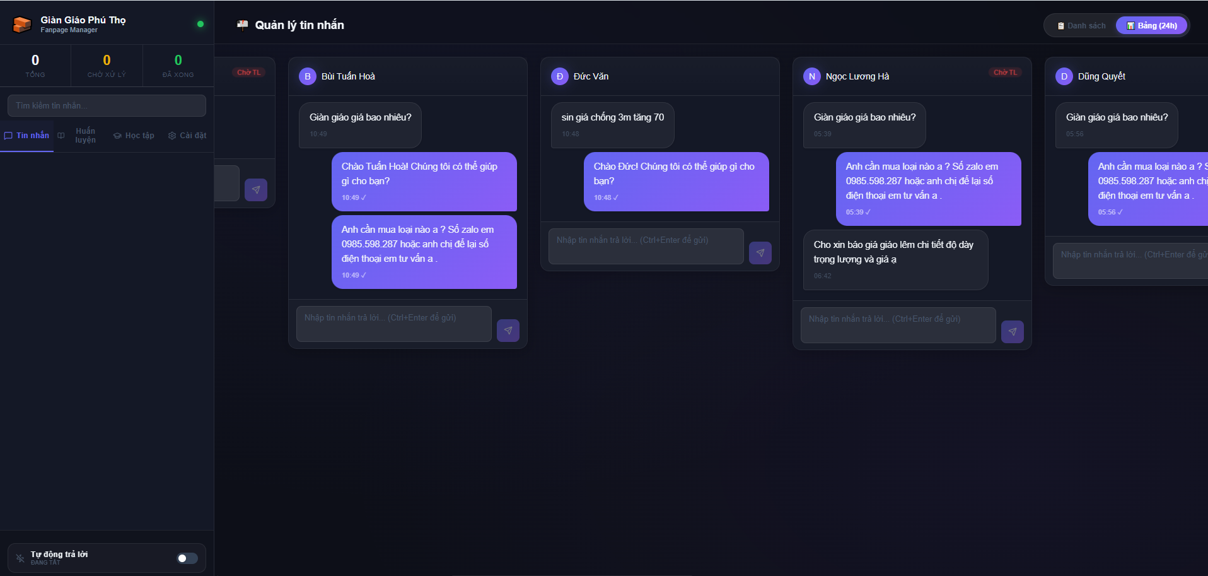Screen dimensions: 1208x576
Task: Click the Đã xong counter
Action: [178, 66]
